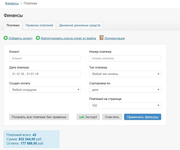Open the Платежей на странице dropdown

tap(125, 105)
